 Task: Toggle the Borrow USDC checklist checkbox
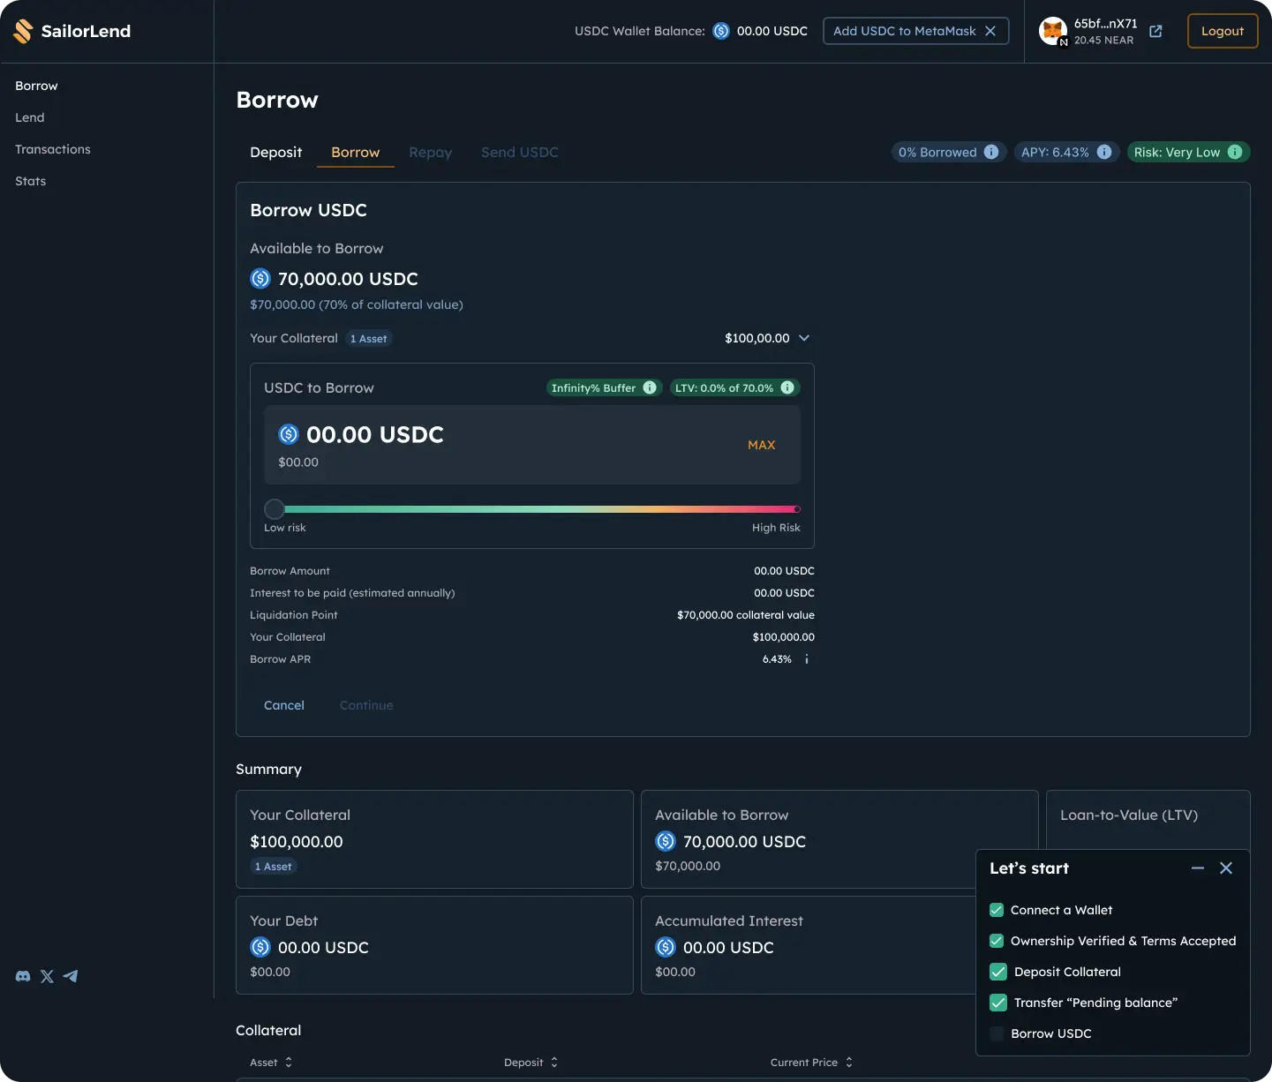coord(997,1033)
